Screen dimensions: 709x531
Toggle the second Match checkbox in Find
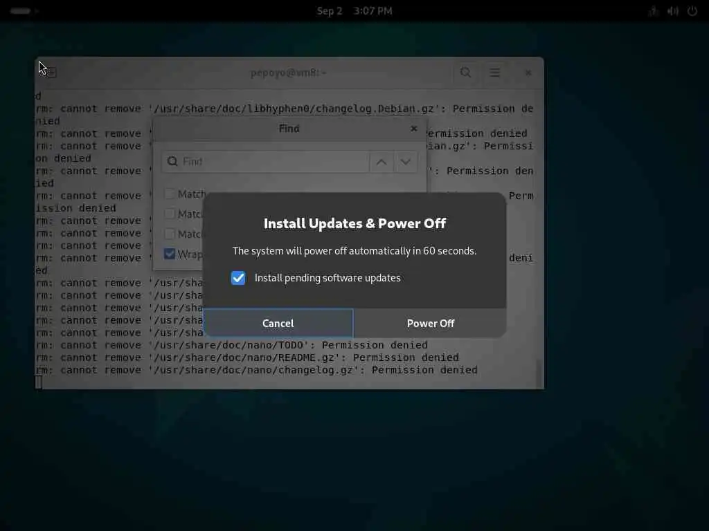[170, 214]
